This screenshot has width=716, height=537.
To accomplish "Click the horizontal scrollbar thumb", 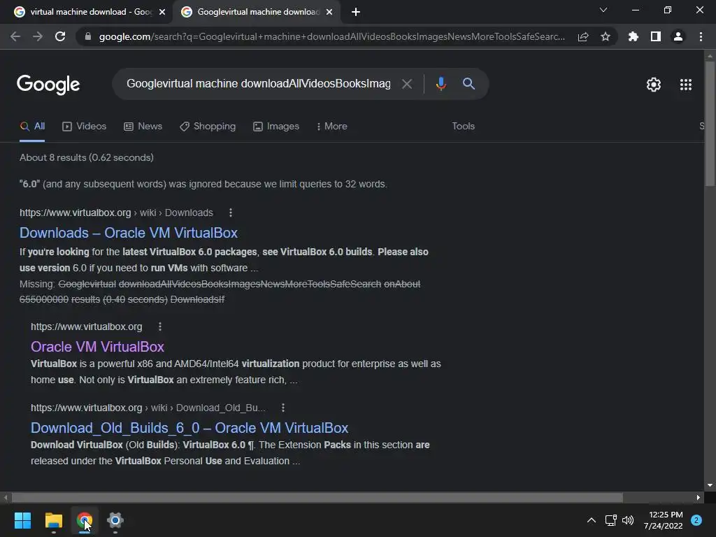I will 317,497.
